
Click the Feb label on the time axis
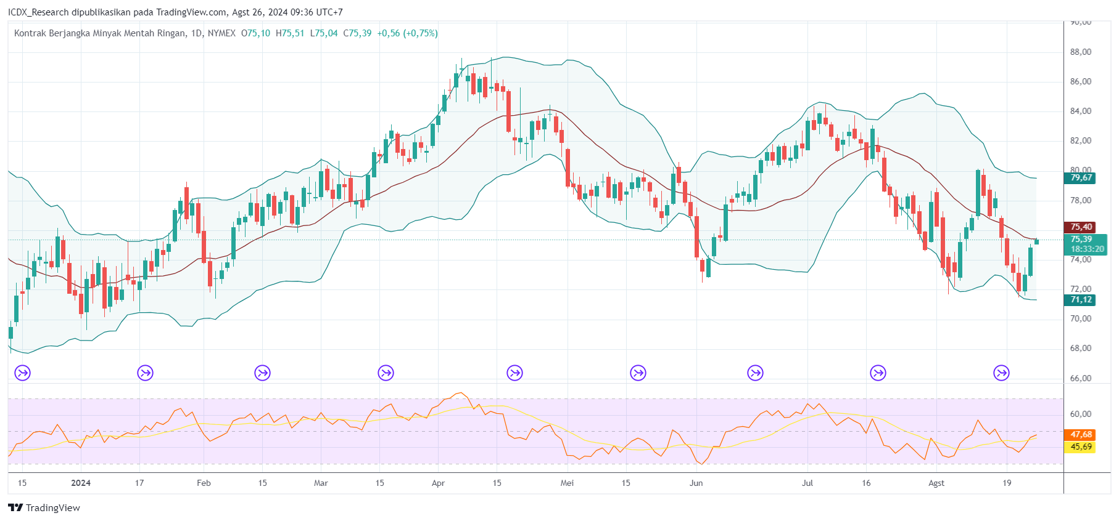[x=204, y=483]
